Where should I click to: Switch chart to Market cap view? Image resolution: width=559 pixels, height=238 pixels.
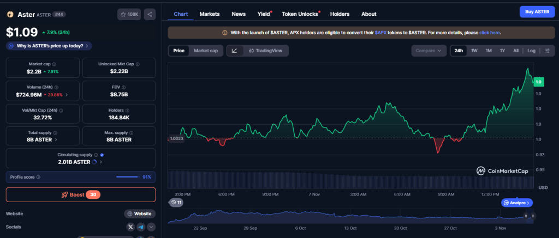click(206, 51)
